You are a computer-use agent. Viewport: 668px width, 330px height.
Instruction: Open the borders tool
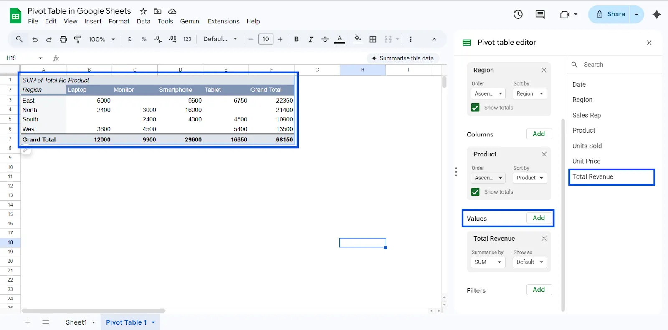point(373,39)
